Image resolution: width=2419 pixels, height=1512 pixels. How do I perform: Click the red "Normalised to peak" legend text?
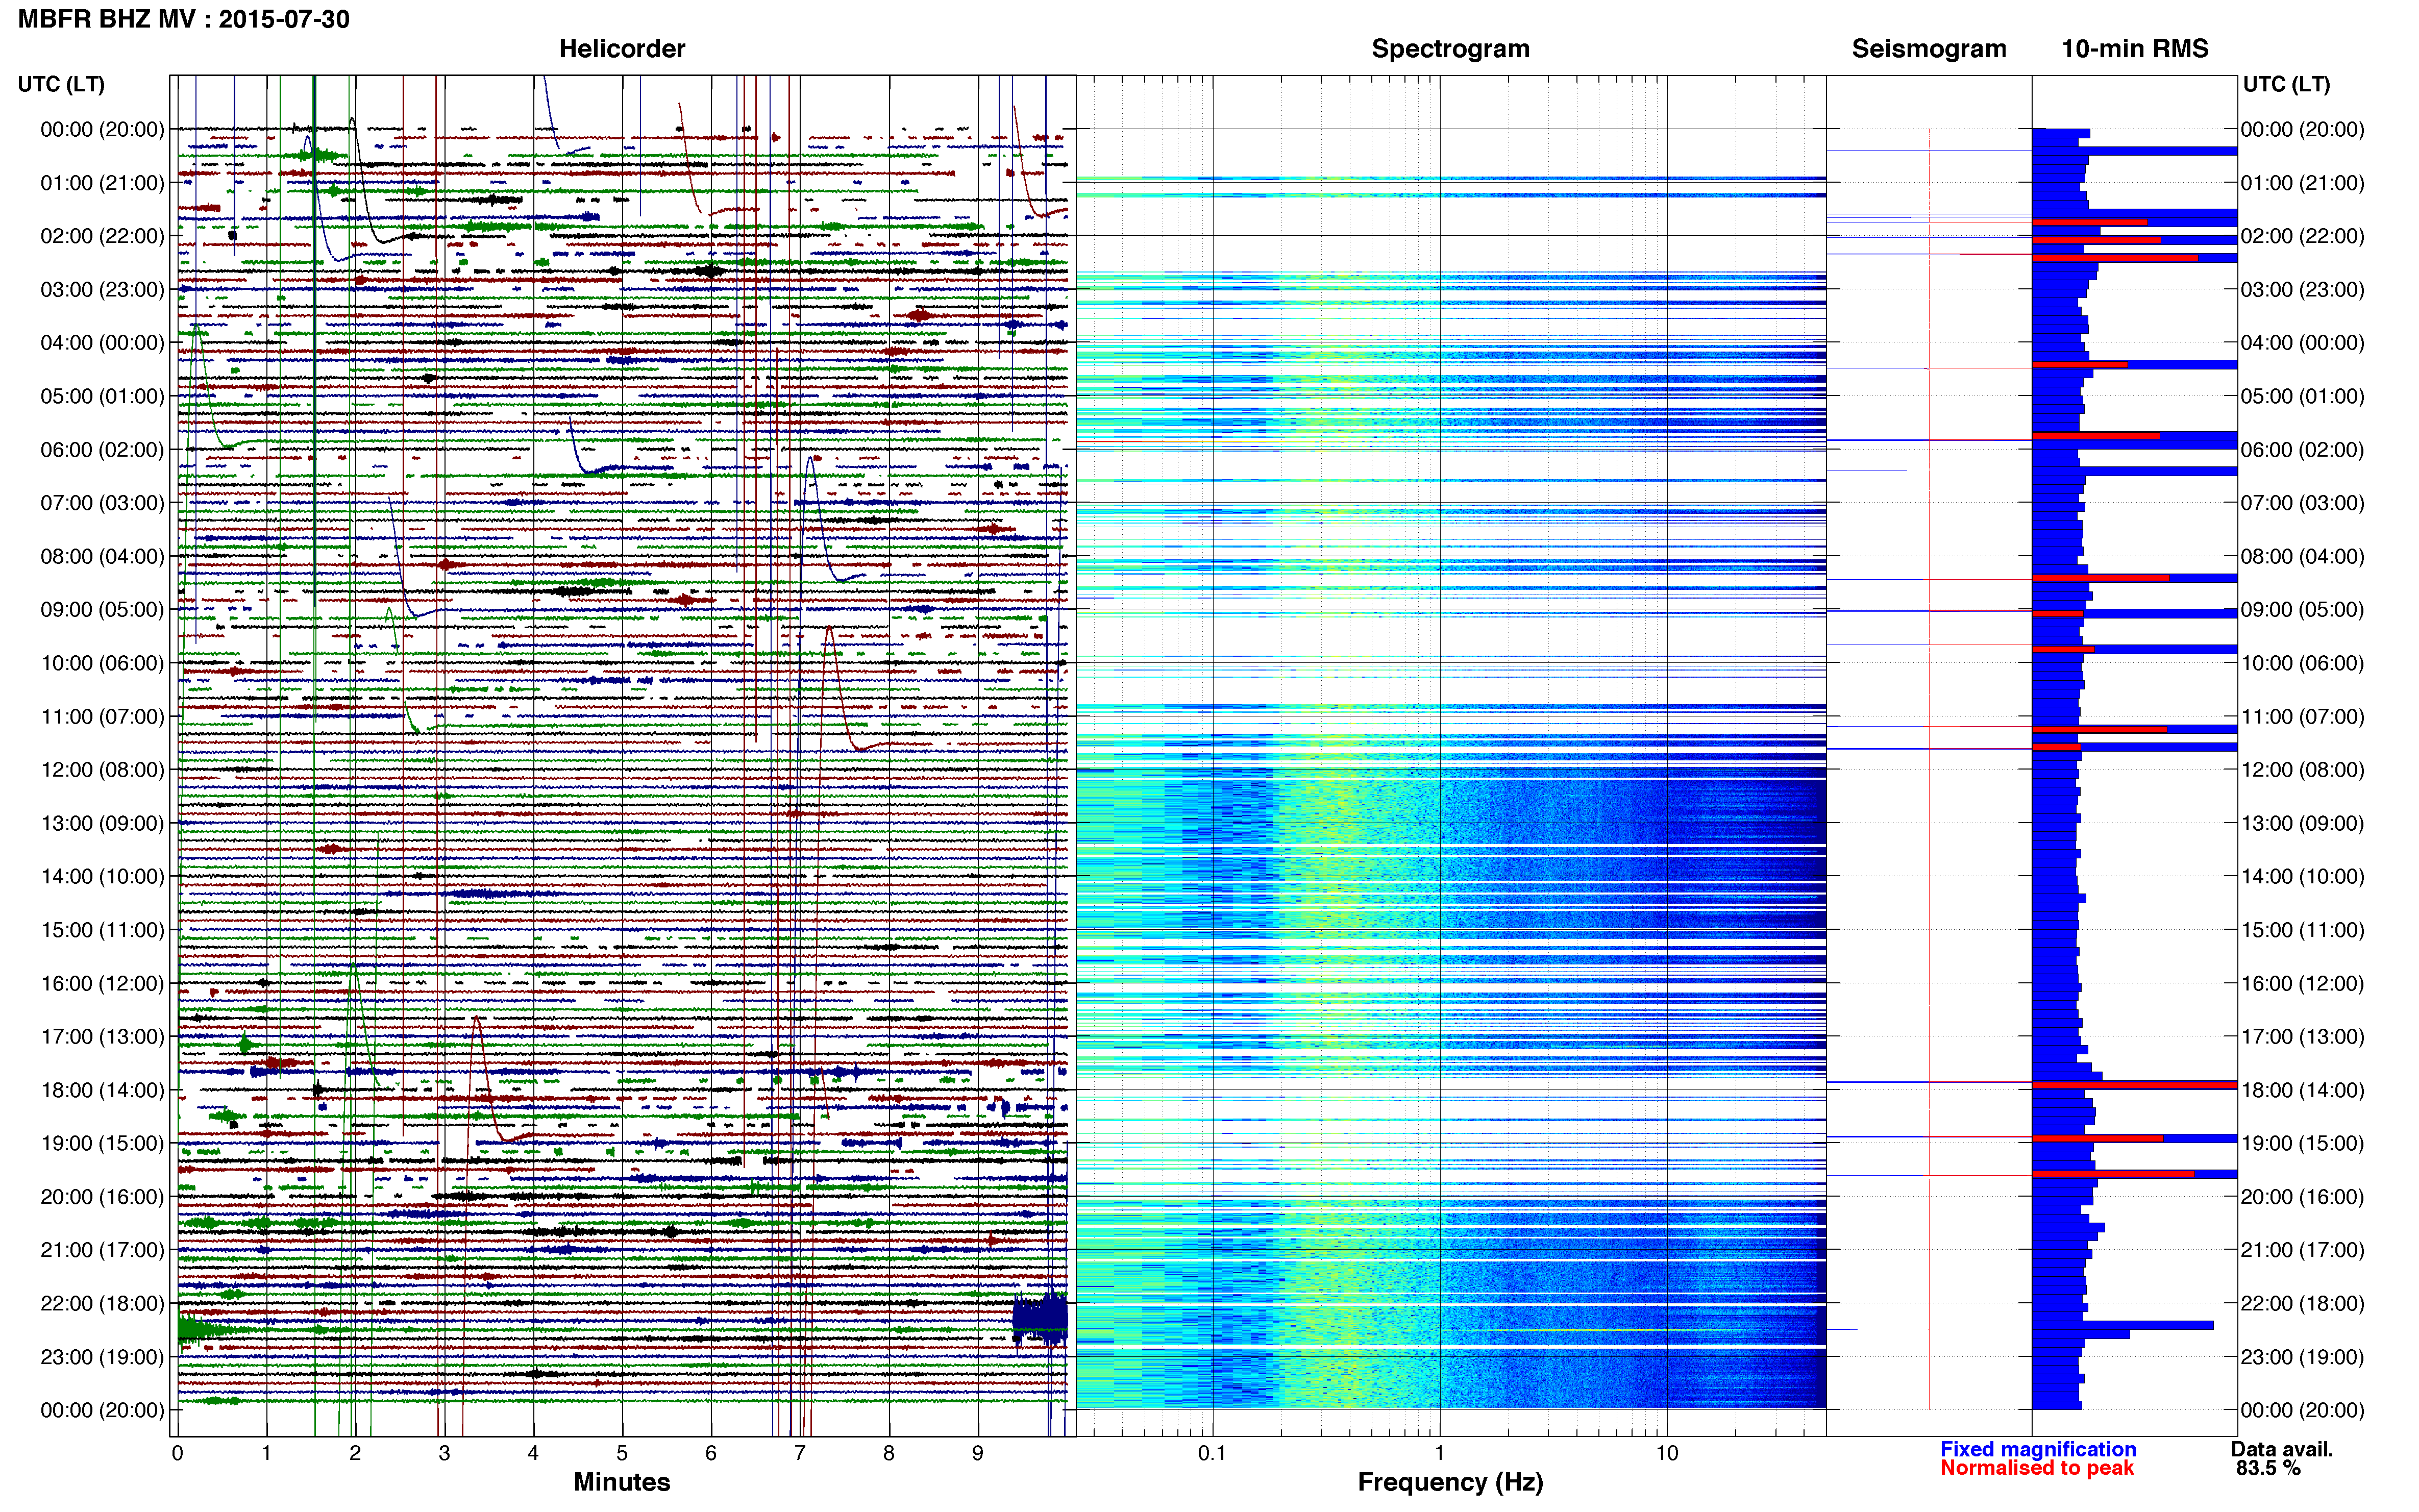click(x=2037, y=1468)
